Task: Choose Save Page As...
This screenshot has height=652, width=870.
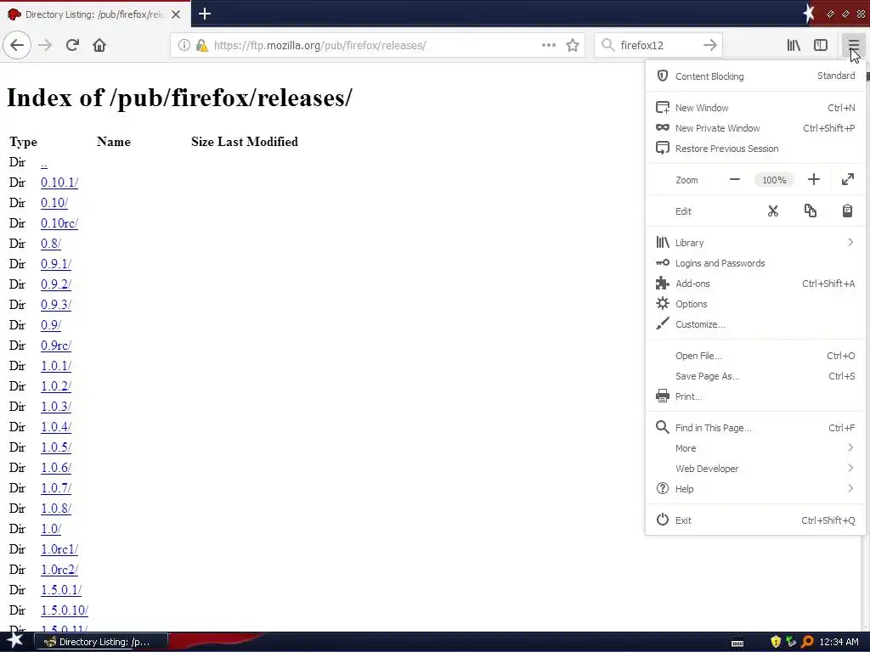Action: tap(755, 376)
